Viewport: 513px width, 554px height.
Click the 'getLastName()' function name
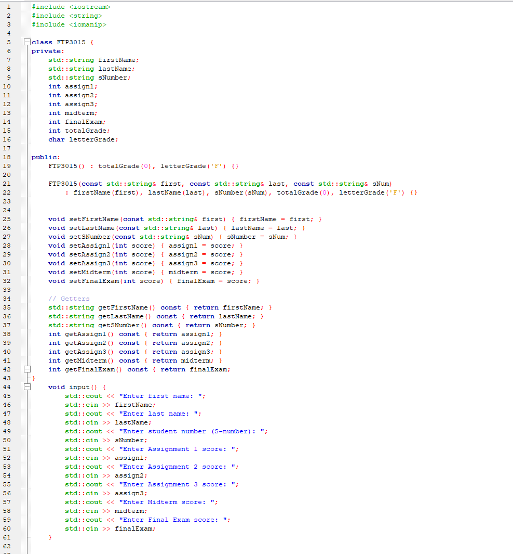pos(125,316)
